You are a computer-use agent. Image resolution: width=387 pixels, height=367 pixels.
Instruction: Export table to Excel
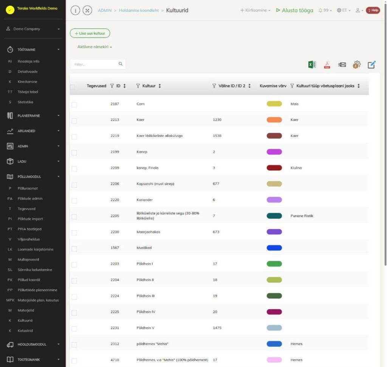pos(312,65)
